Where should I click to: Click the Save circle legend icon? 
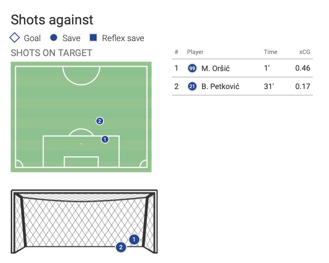[x=54, y=38]
